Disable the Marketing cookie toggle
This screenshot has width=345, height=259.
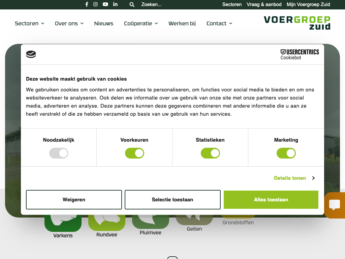pyautogui.click(x=286, y=153)
